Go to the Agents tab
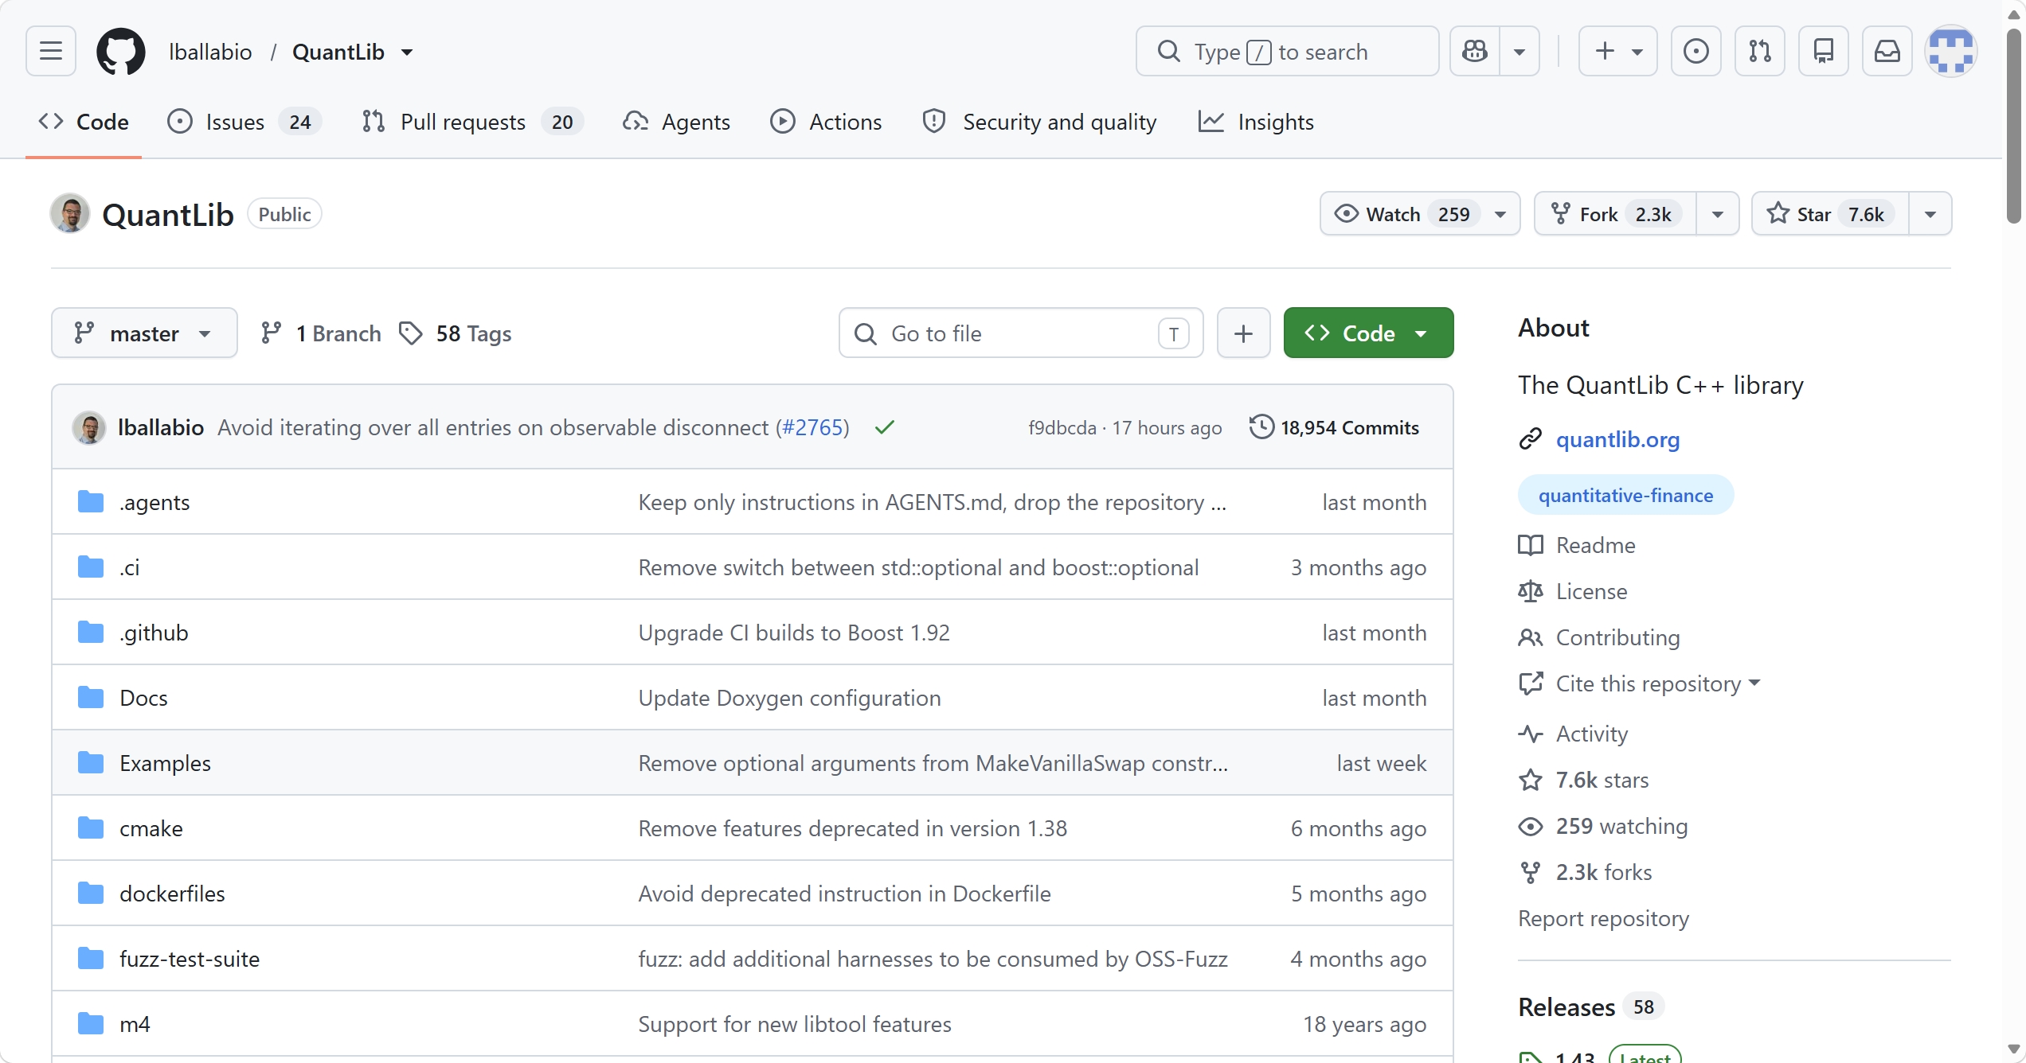Viewport: 2026px width, 1063px height. coord(676,122)
